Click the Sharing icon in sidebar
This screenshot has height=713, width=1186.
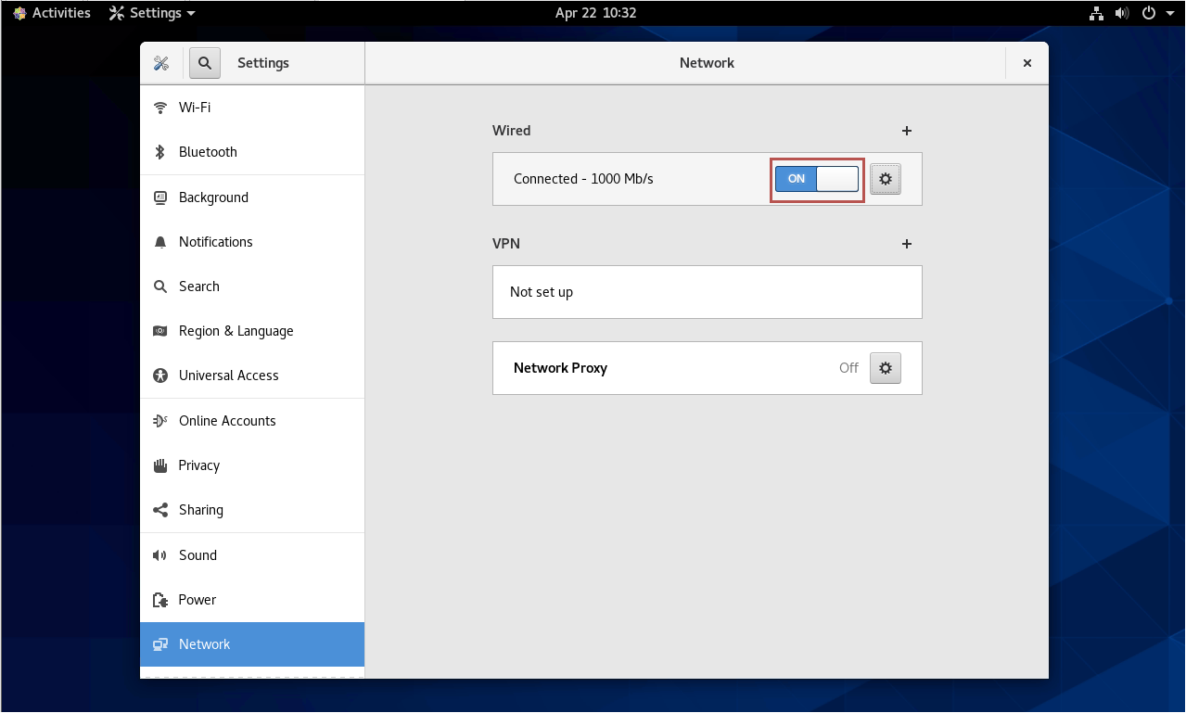(160, 510)
